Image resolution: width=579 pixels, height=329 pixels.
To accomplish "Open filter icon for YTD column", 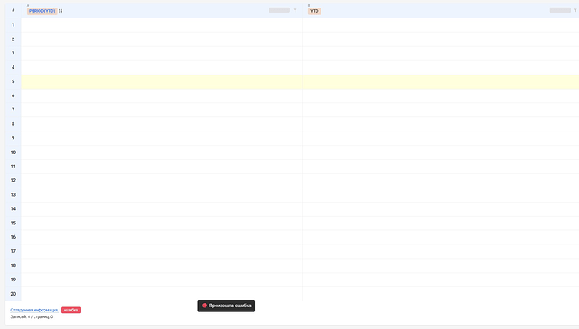I will (576, 10).
